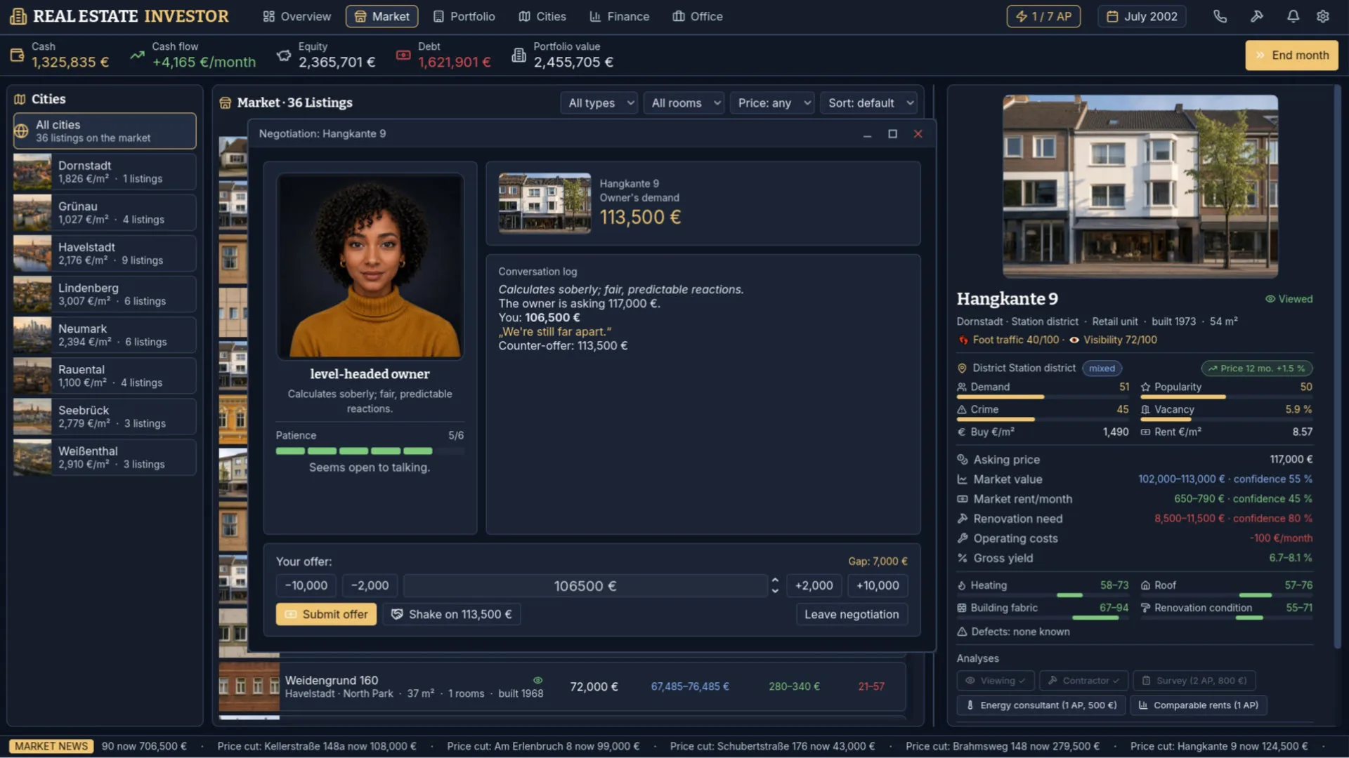Toggle the Contractor analysis check

click(1083, 681)
